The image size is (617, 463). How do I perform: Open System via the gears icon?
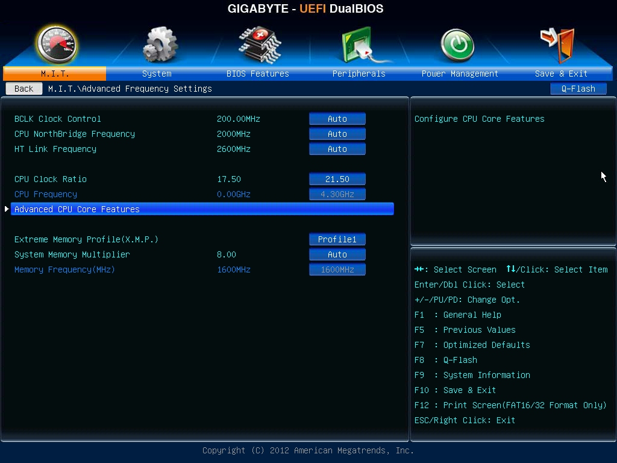click(159, 45)
